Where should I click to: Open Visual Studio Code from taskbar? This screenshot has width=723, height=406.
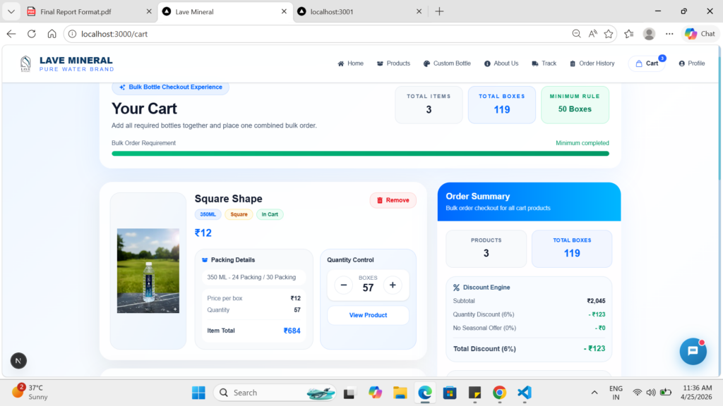click(x=525, y=393)
